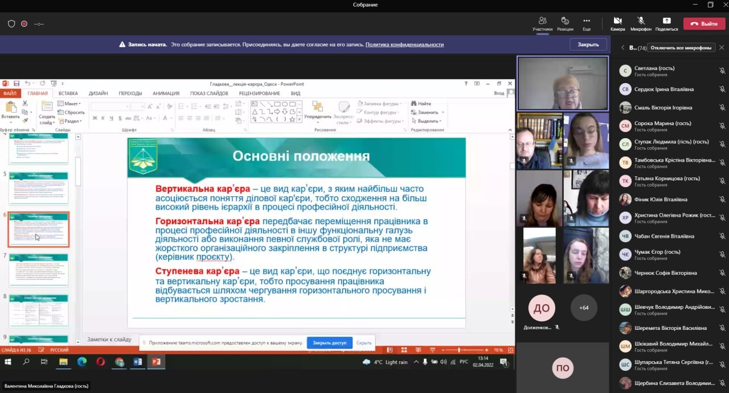Click the PowerPoint zoom slider in status bar
The image size is (729, 393).
459,350
